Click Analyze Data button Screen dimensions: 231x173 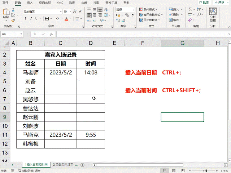pos(213,15)
